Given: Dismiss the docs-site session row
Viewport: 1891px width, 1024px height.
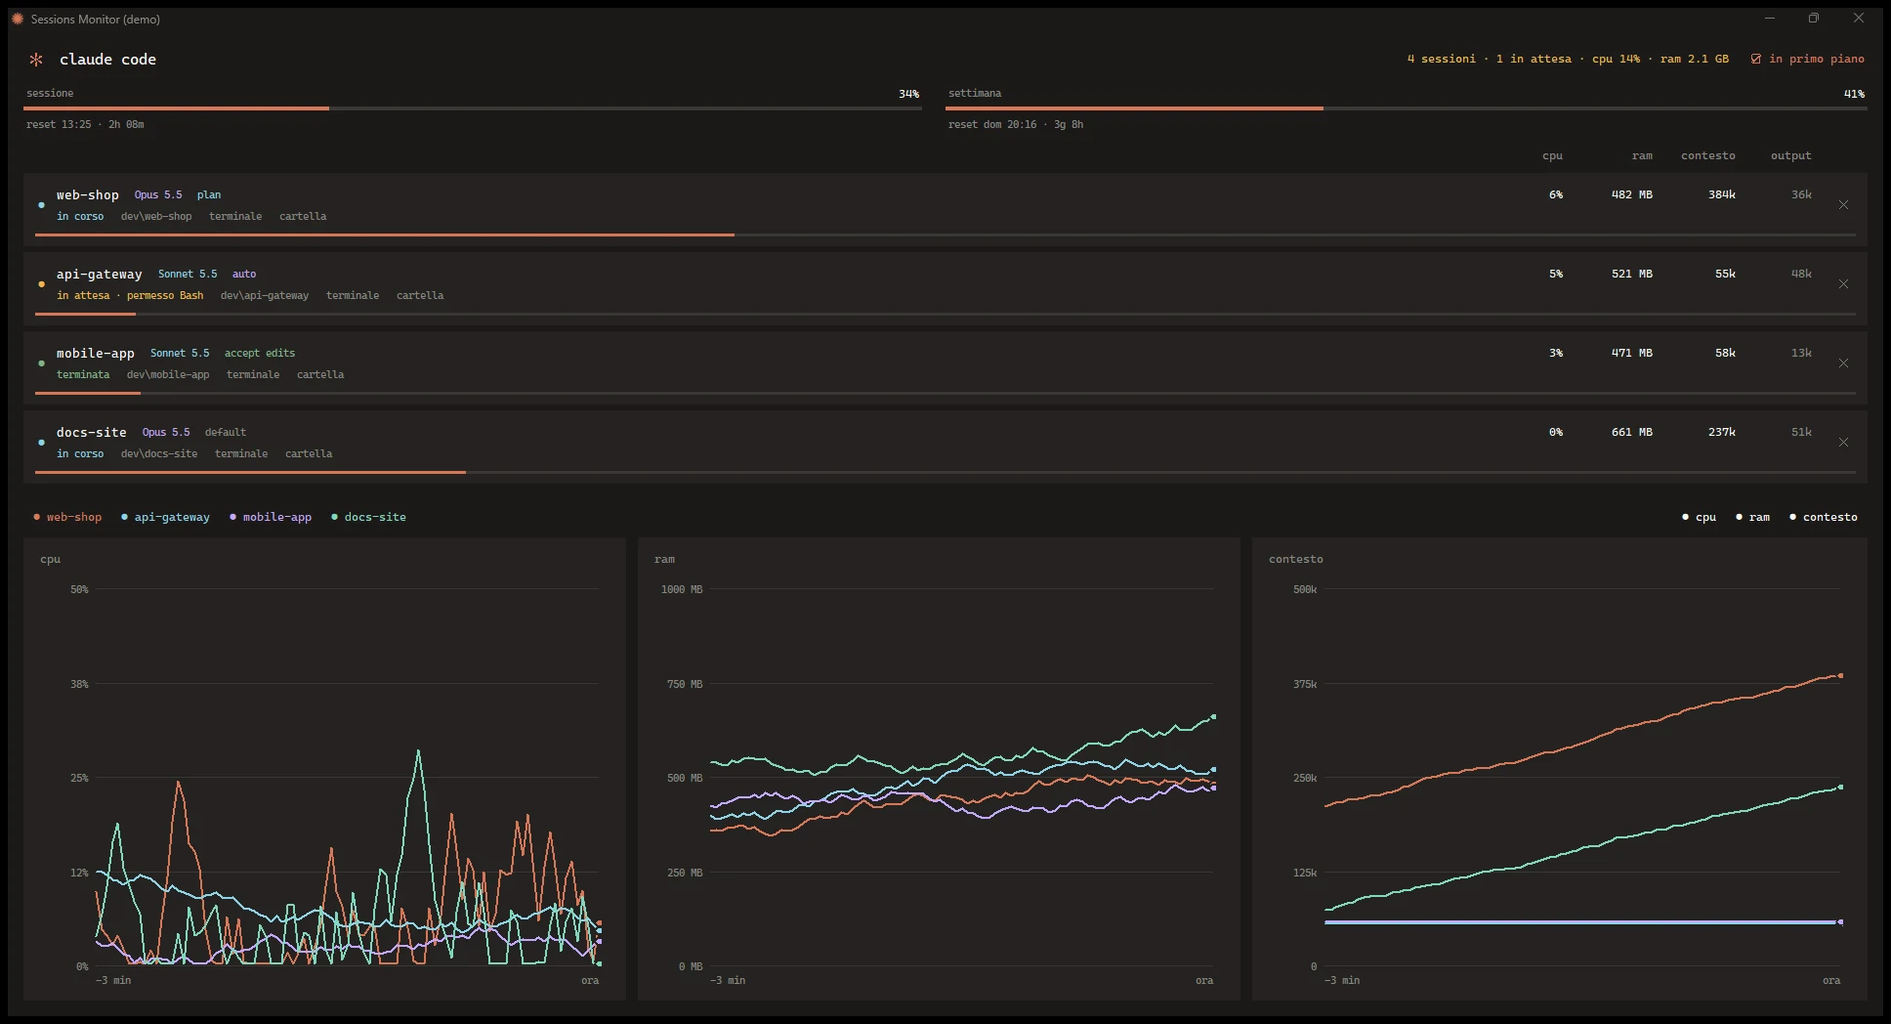Looking at the screenshot, I should click(x=1843, y=443).
